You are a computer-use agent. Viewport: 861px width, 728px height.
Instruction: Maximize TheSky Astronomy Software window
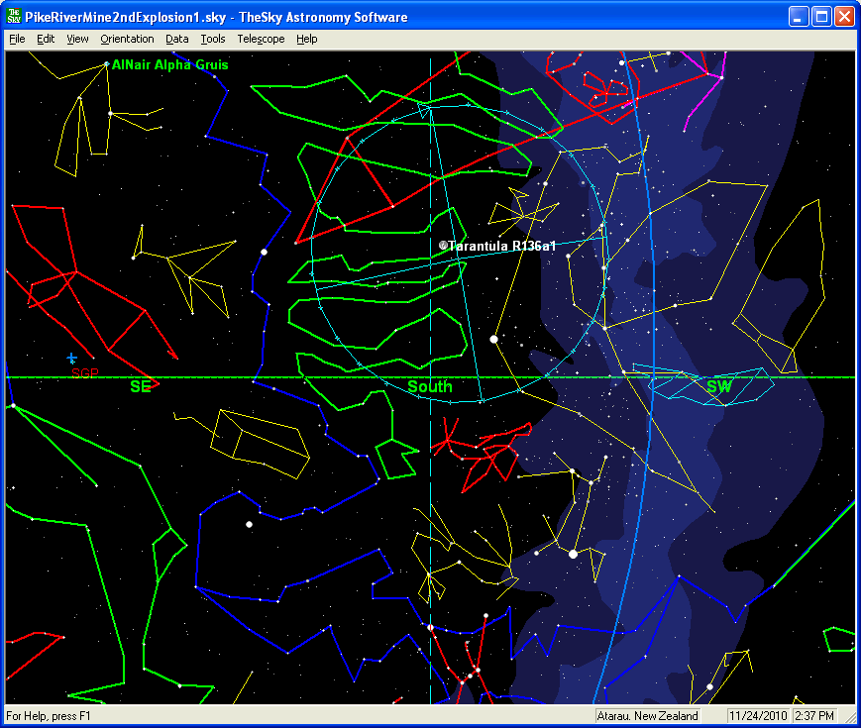click(821, 17)
